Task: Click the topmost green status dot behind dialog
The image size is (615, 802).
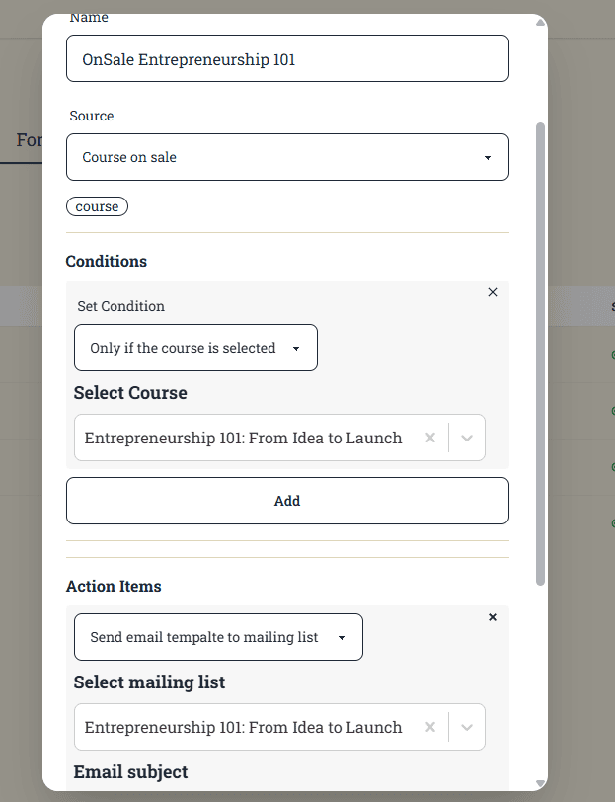Action: click(612, 354)
